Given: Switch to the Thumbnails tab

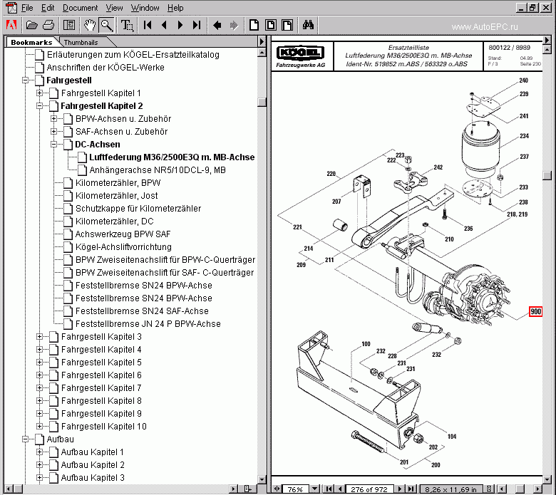Looking at the screenshot, I should point(81,42).
